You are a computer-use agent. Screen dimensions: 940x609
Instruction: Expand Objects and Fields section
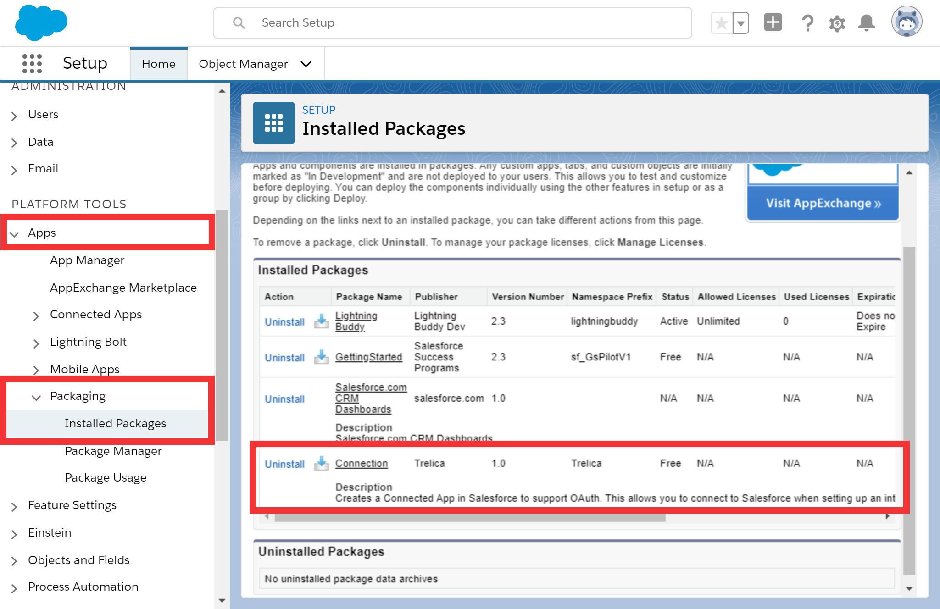click(14, 561)
